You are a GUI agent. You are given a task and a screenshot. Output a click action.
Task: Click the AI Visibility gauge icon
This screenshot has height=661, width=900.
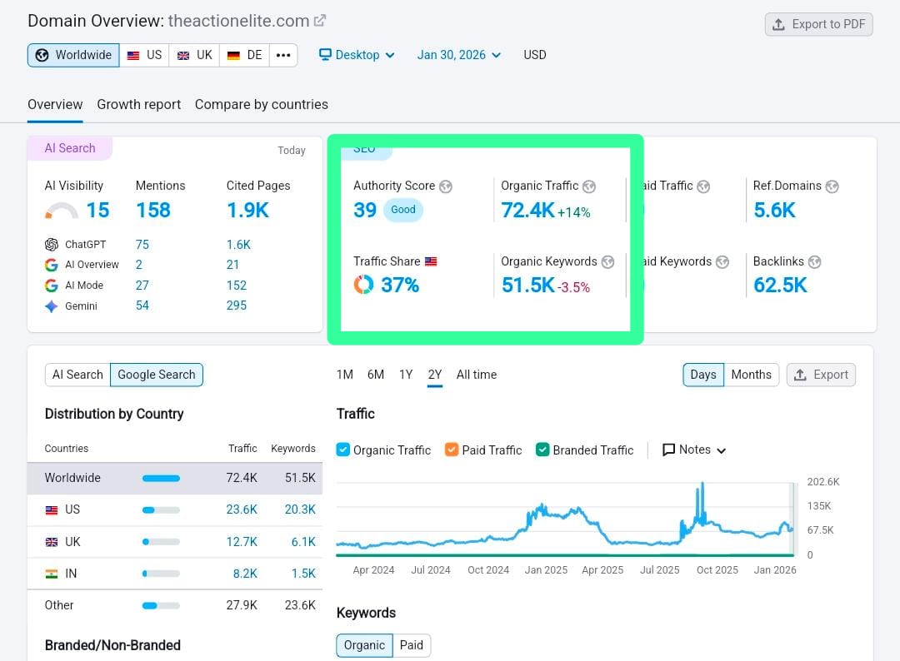62,211
